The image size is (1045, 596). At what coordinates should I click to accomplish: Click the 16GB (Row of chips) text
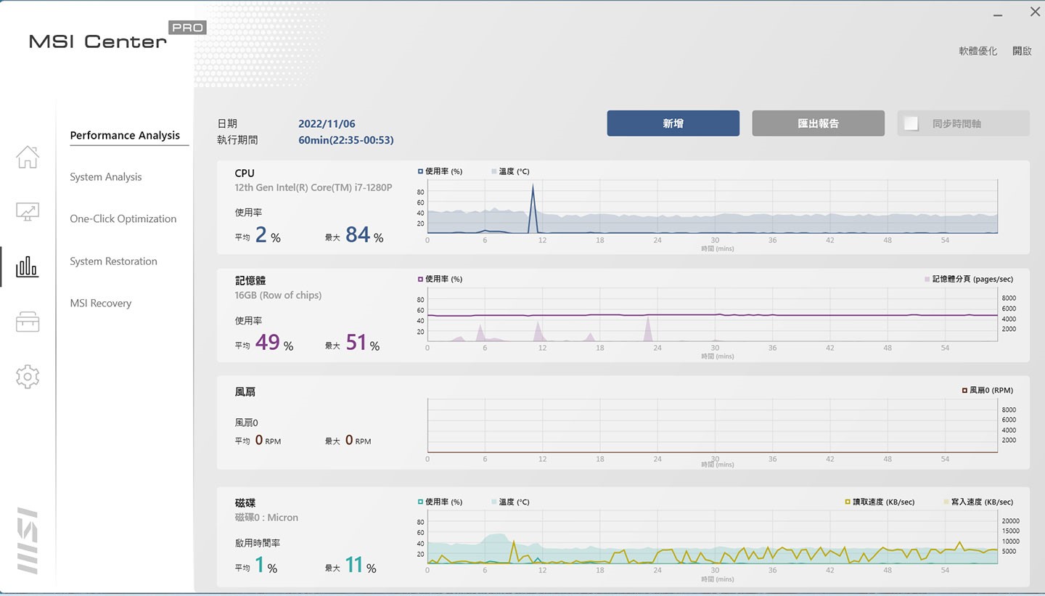pos(278,295)
